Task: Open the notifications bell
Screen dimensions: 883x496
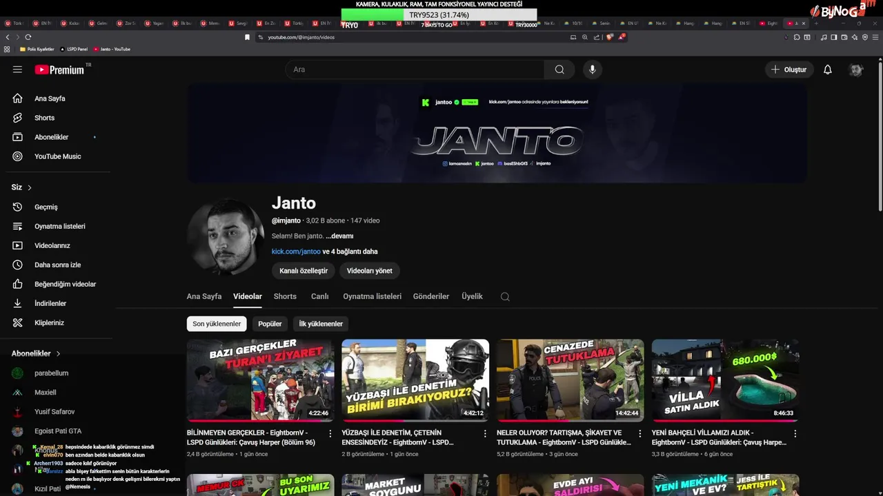Action: (x=828, y=70)
